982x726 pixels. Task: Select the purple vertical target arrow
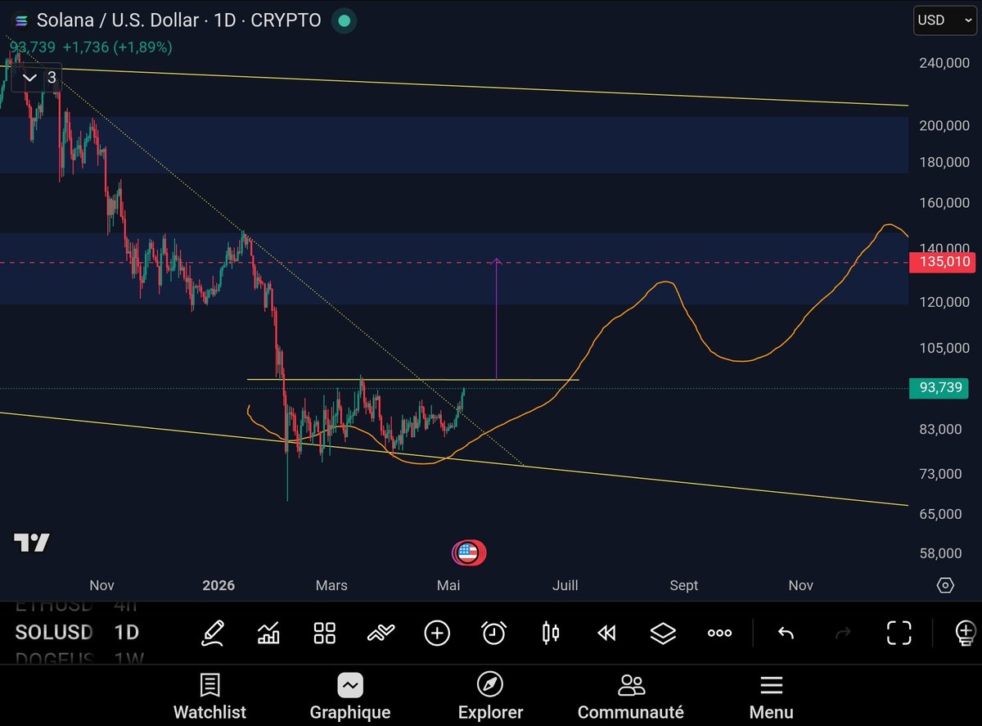click(x=496, y=319)
